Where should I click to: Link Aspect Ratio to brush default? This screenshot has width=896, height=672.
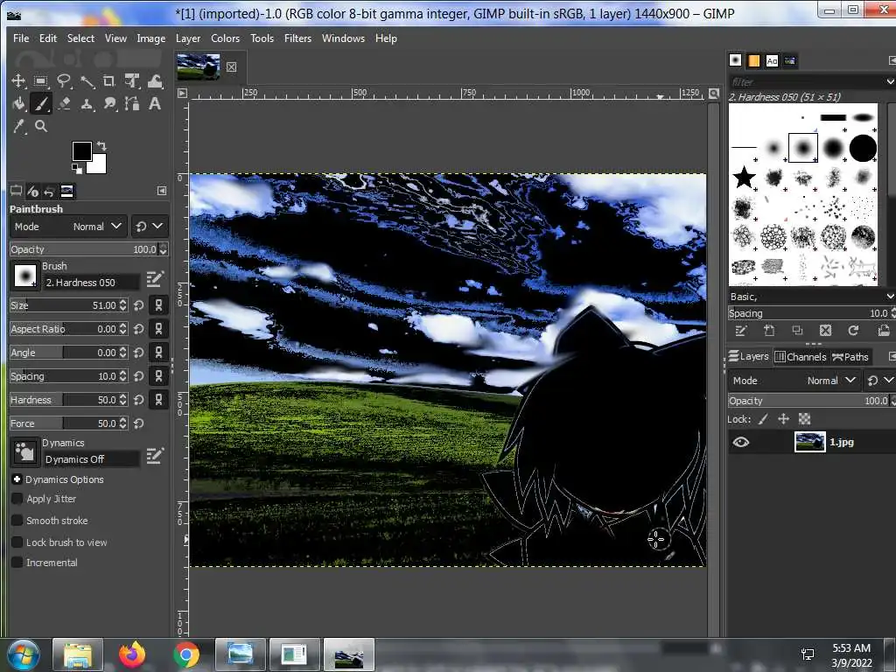click(x=158, y=329)
